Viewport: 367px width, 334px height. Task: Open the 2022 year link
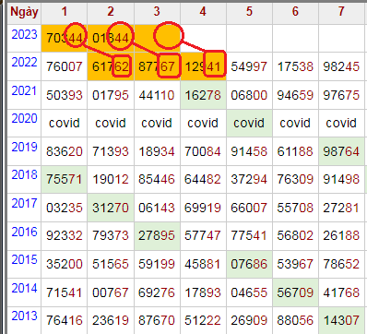[24, 63]
